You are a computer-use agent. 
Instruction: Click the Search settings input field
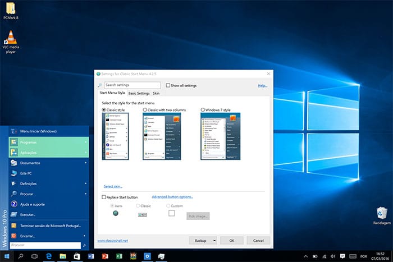(132, 85)
